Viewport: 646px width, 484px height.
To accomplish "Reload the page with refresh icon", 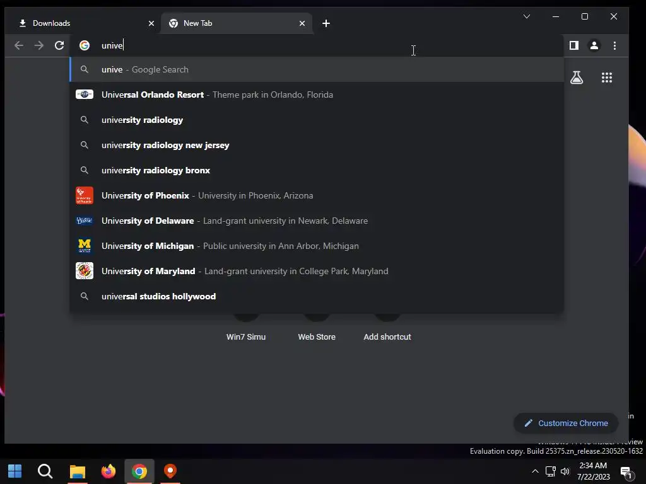I will 59,45.
